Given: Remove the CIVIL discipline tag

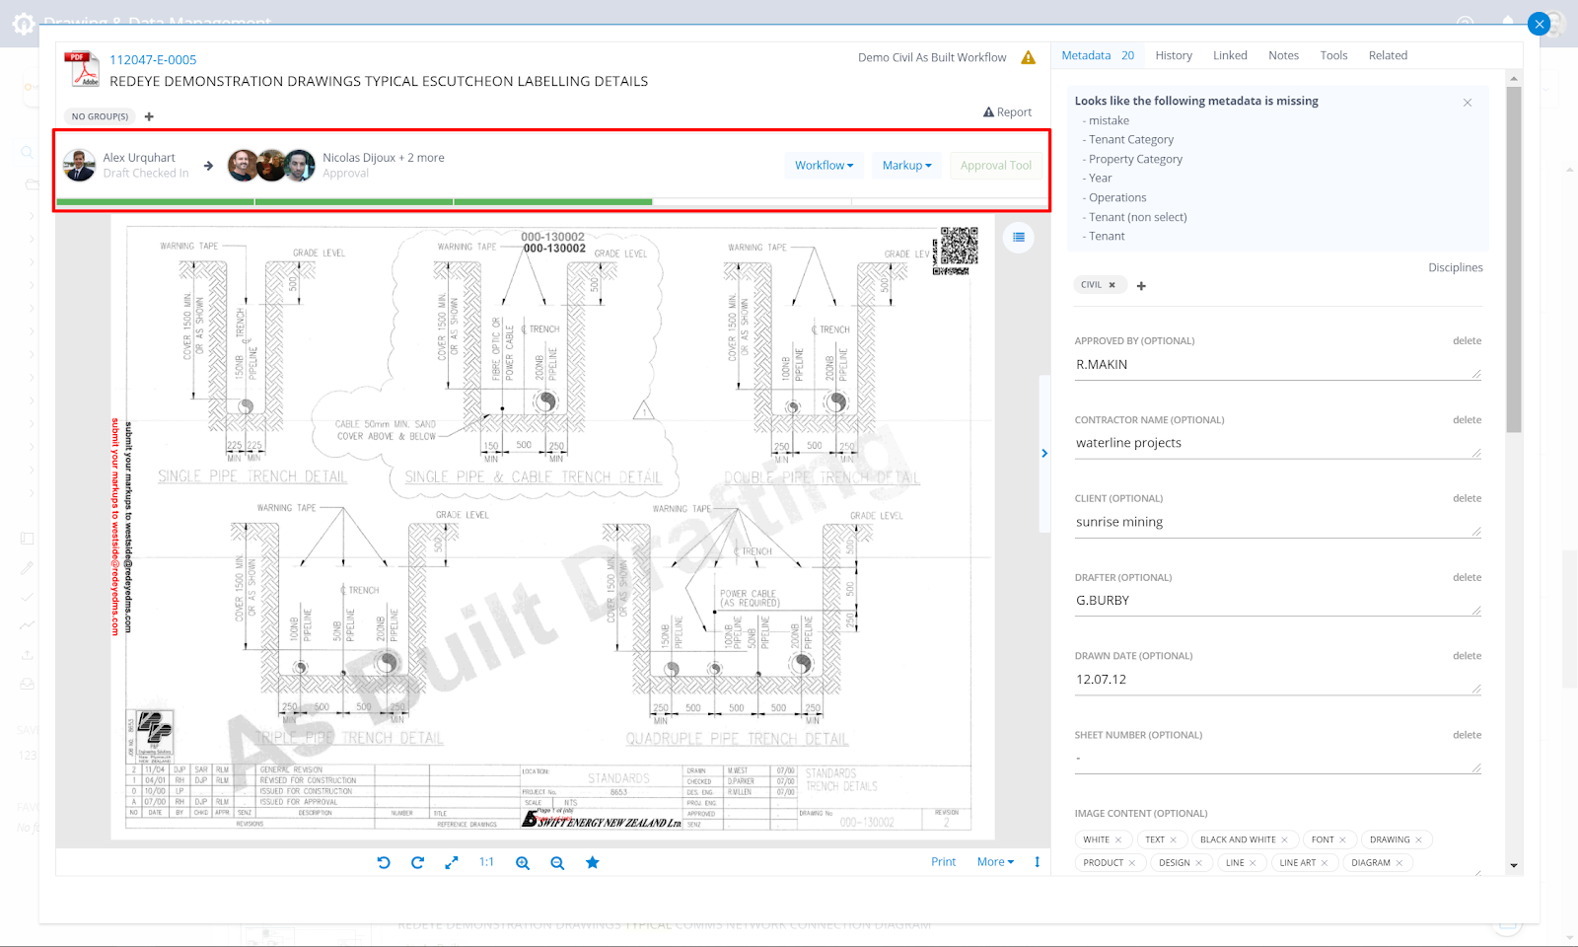Looking at the screenshot, I should pyautogui.click(x=1112, y=285).
